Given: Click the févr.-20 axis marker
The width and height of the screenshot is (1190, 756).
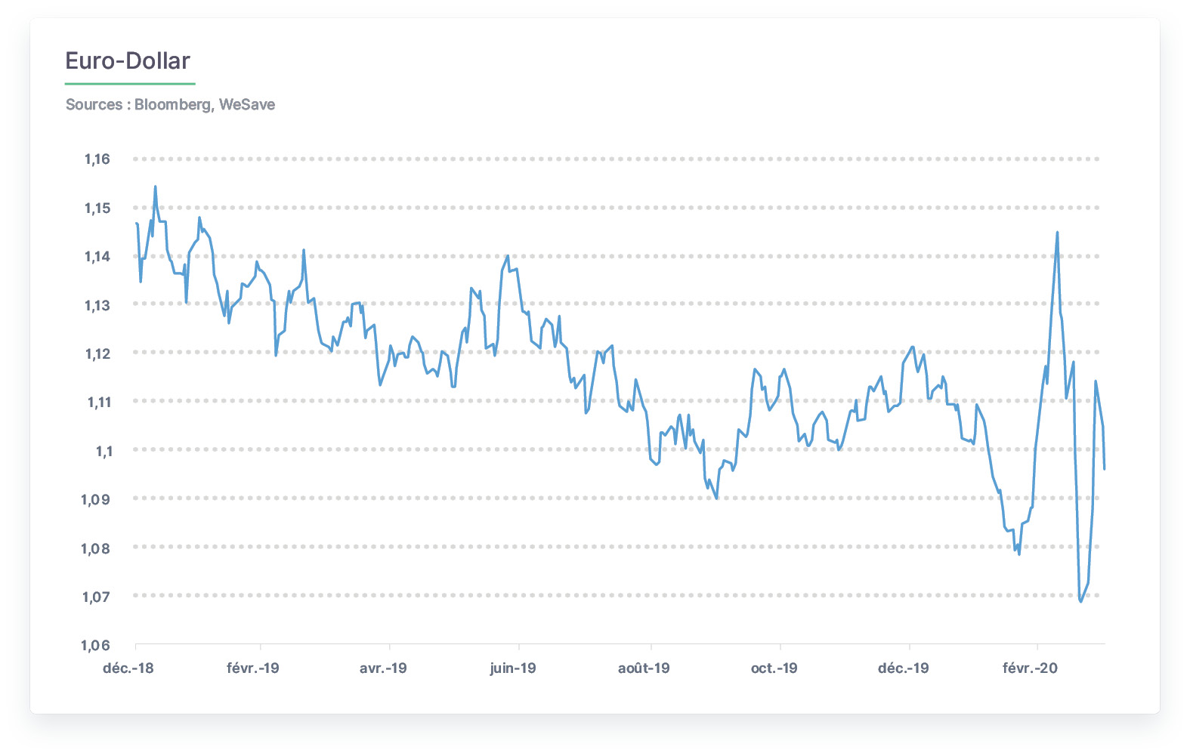Looking at the screenshot, I should point(1030,668).
